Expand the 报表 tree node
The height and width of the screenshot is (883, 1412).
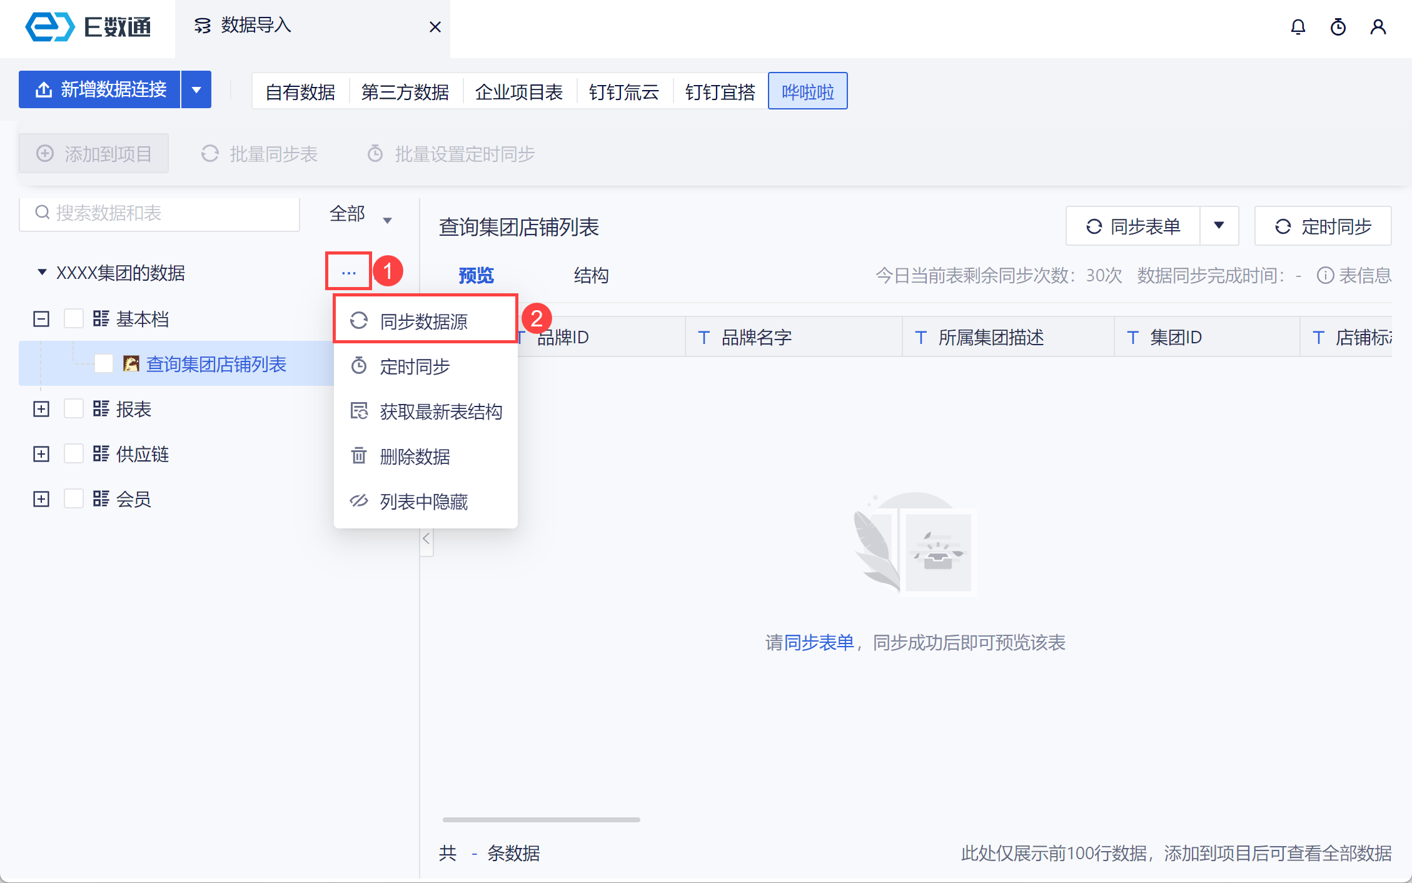[41, 409]
